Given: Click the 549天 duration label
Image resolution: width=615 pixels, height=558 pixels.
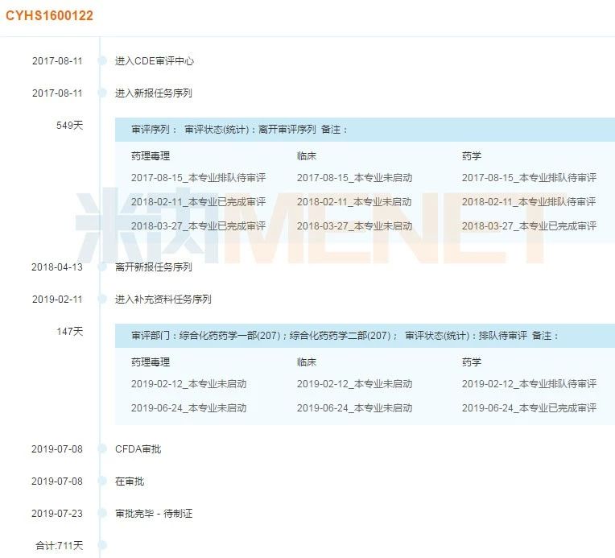Looking at the screenshot, I should pos(69,125).
